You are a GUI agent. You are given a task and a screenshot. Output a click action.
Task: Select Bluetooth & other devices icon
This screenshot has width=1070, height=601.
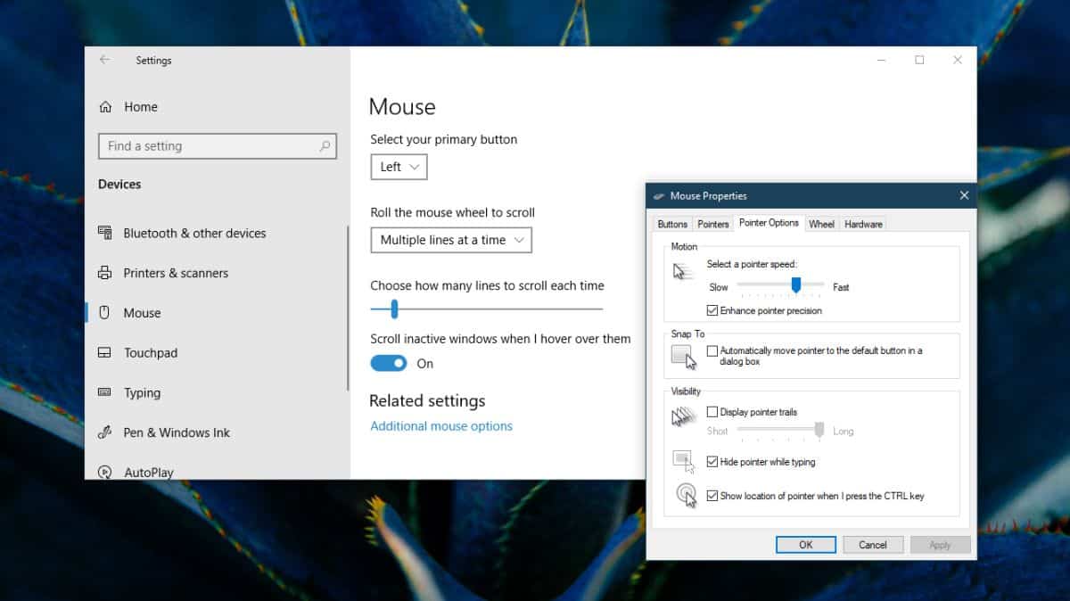click(x=105, y=233)
